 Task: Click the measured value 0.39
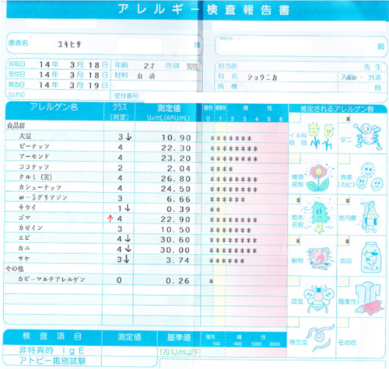pos(178,209)
